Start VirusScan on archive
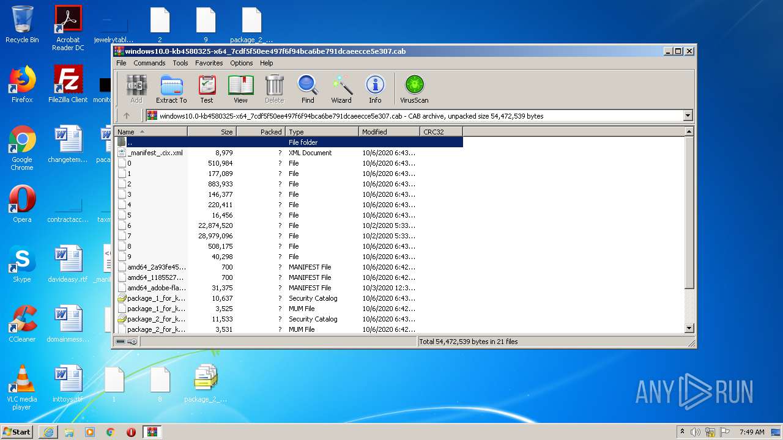 414,89
